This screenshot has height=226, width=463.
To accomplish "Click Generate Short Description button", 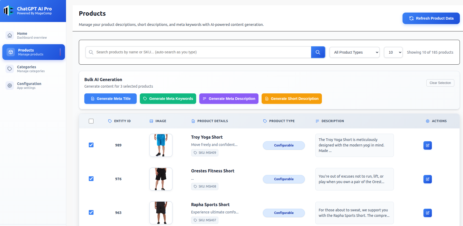I will tap(291, 99).
